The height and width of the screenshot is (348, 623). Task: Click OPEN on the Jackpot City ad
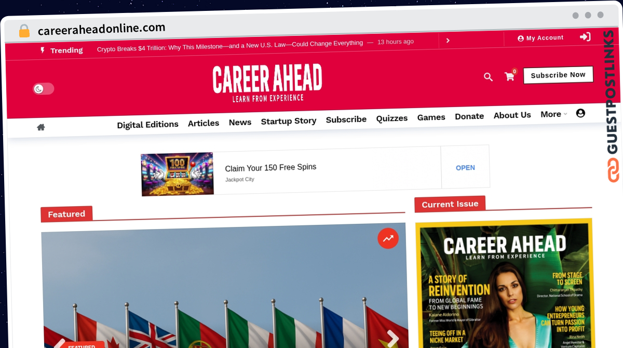coord(465,168)
